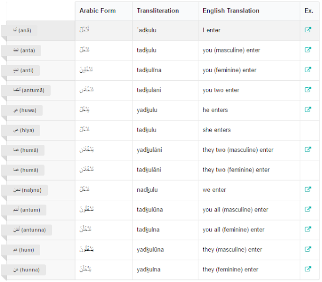
Task: Open example link for 'he enters' row
Action: (308, 110)
